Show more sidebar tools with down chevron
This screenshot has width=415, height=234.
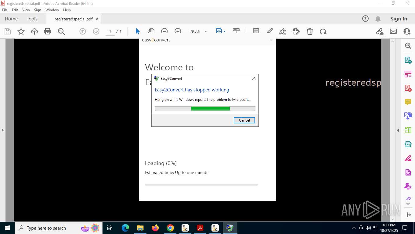[408, 204]
